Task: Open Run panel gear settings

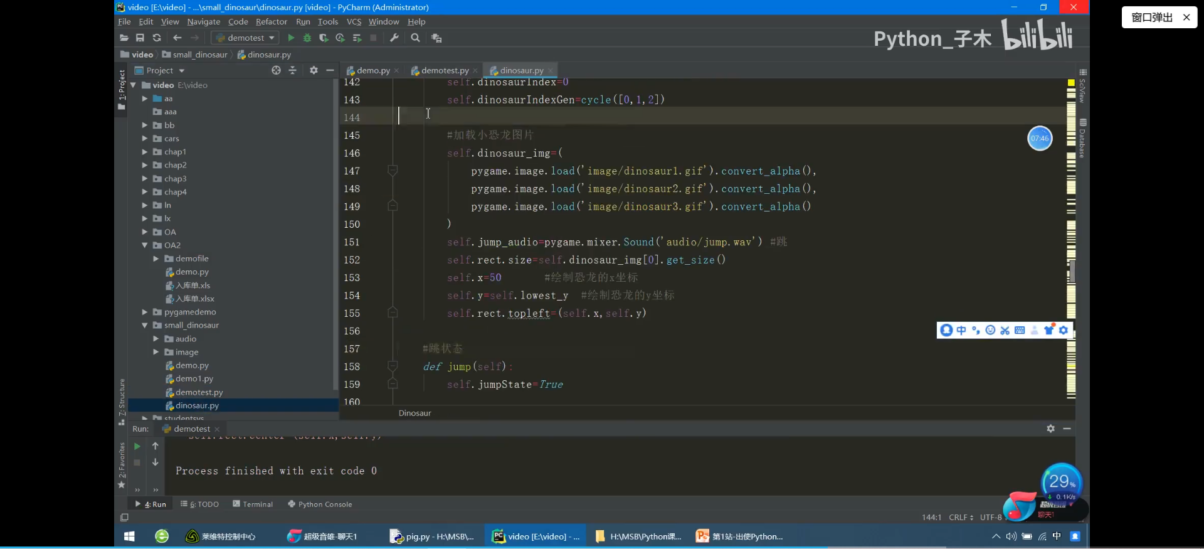Action: click(x=1050, y=429)
